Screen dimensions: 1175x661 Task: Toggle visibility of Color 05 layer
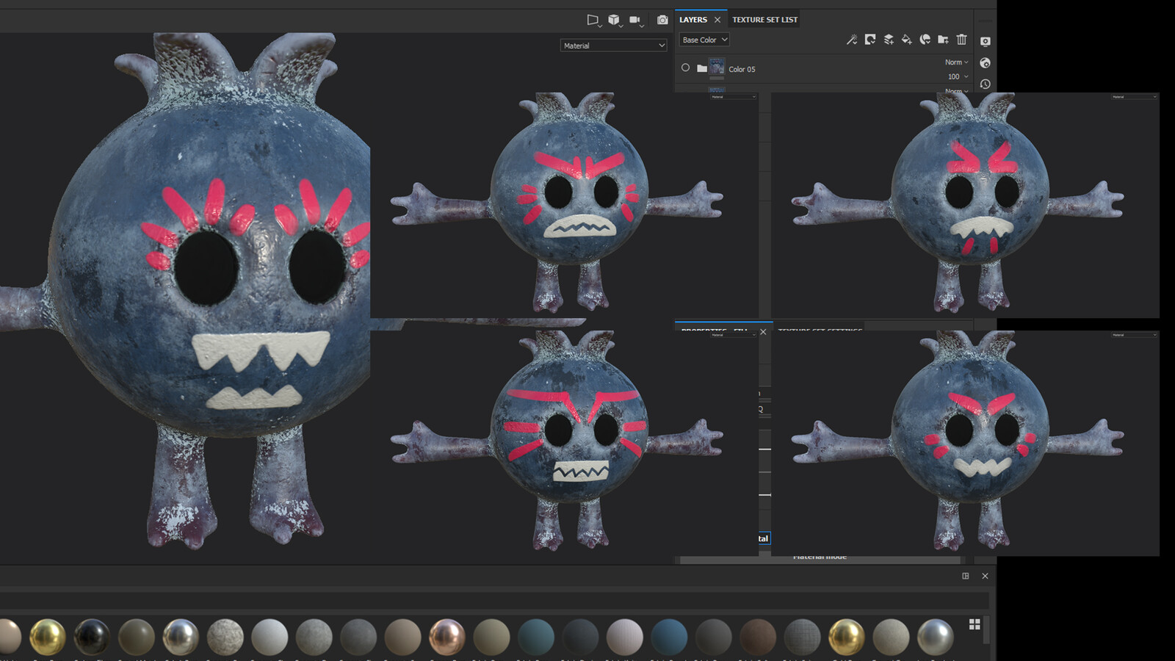tap(685, 68)
